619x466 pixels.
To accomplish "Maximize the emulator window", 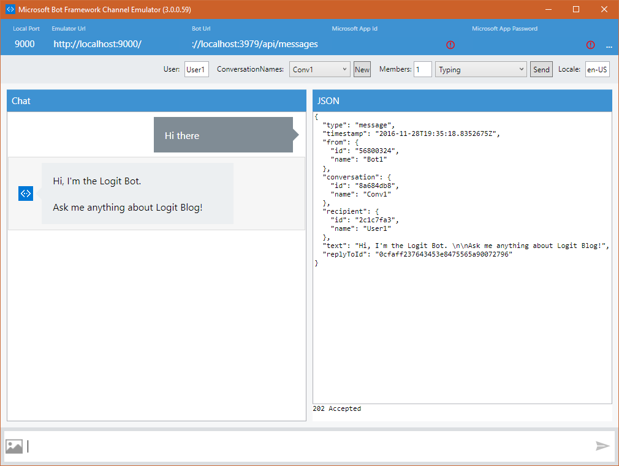I will (x=576, y=9).
